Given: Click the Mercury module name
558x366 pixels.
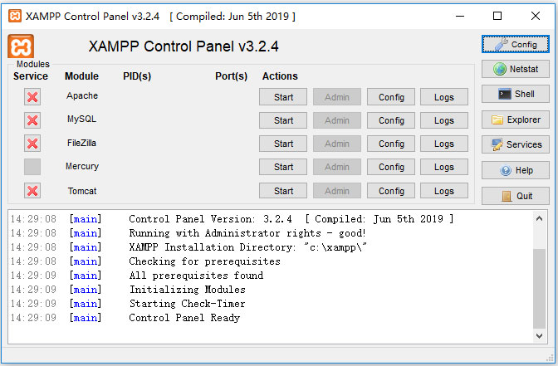Looking at the screenshot, I should click(x=82, y=166).
